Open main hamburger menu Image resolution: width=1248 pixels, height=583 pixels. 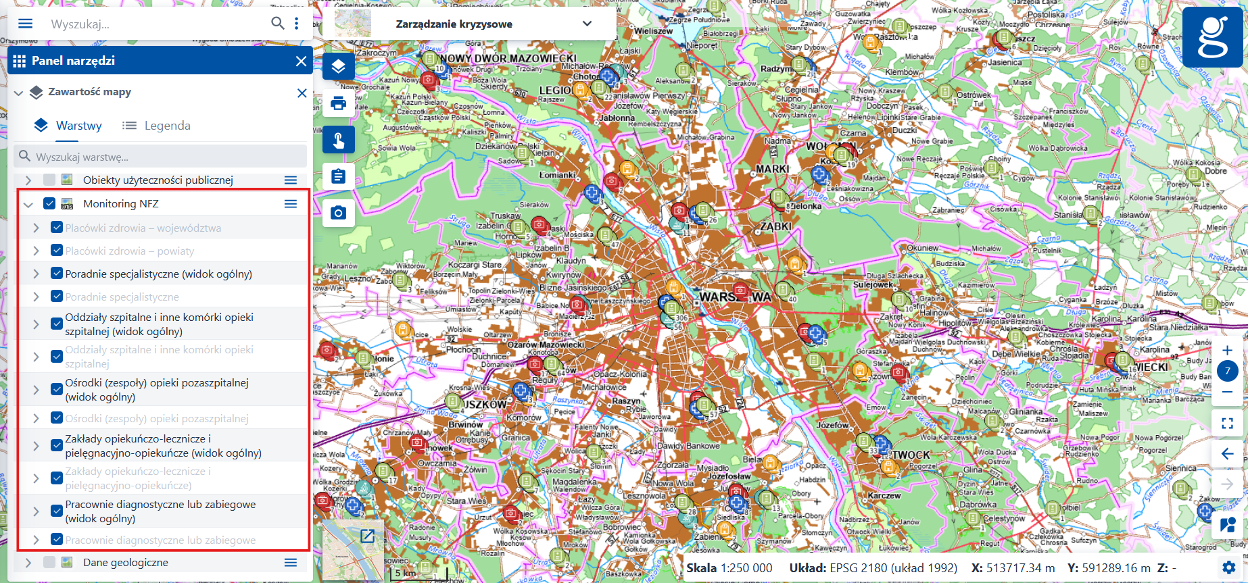(x=25, y=24)
